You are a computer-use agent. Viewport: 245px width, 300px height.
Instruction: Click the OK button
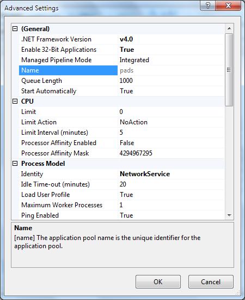(x=158, y=281)
